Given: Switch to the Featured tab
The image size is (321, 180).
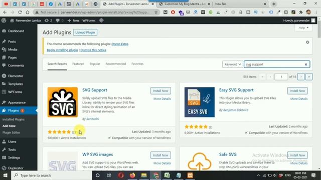Looking at the screenshot, I should [78, 64].
